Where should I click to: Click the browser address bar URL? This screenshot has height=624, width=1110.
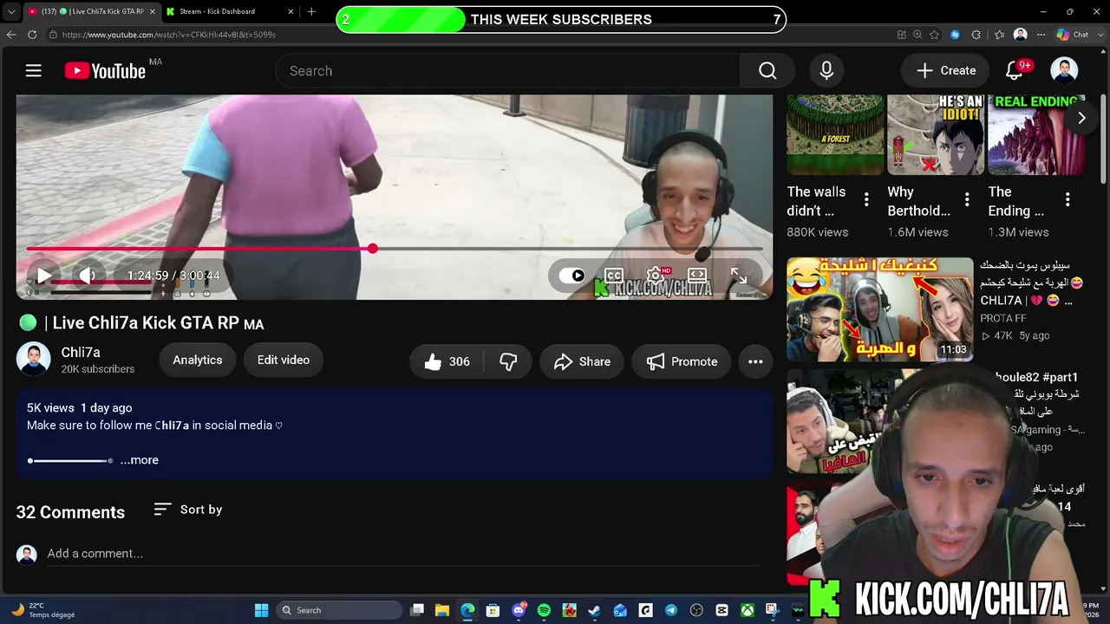[169, 35]
